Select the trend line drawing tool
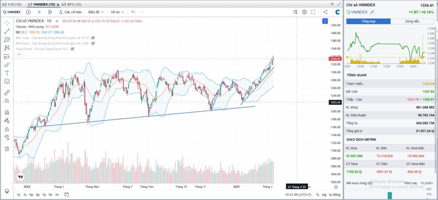Viewport: 438px width, 200px height. 7,31
